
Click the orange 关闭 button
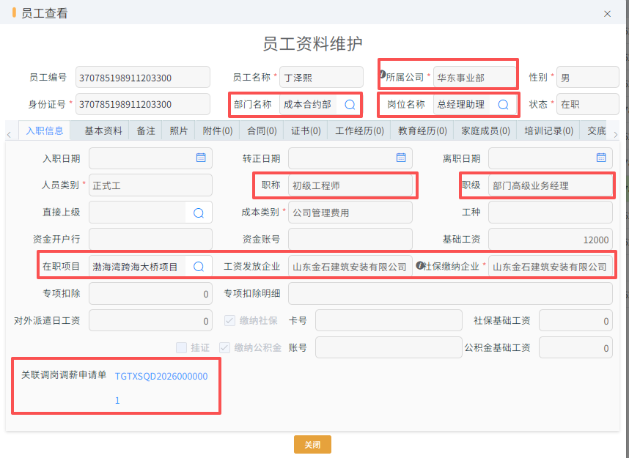[x=312, y=444]
